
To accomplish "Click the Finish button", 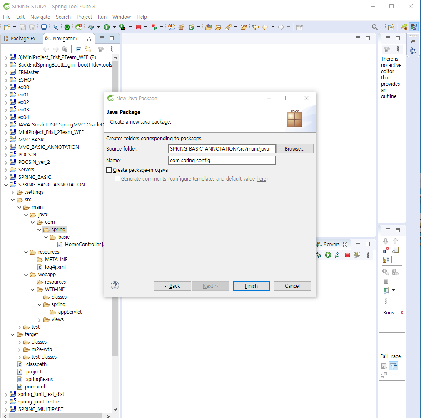I will (x=252, y=286).
